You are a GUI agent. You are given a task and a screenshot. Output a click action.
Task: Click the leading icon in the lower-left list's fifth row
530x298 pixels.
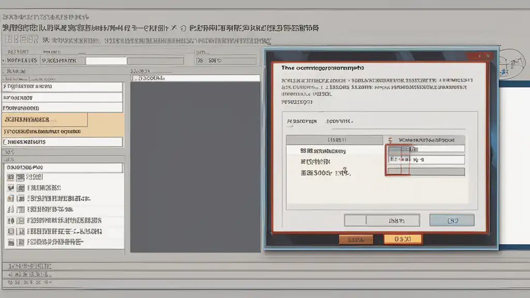[x=11, y=220]
